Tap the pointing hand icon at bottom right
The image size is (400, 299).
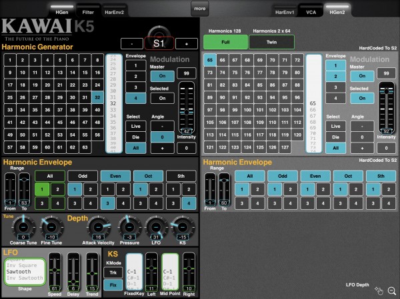(x=379, y=290)
